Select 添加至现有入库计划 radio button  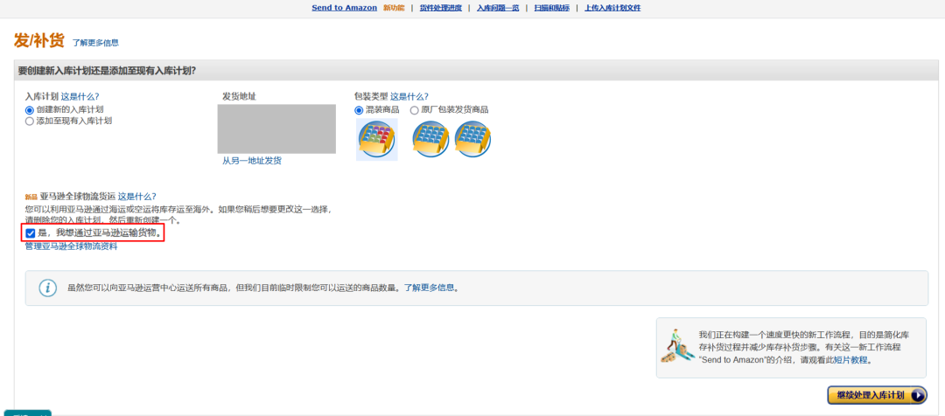30,121
